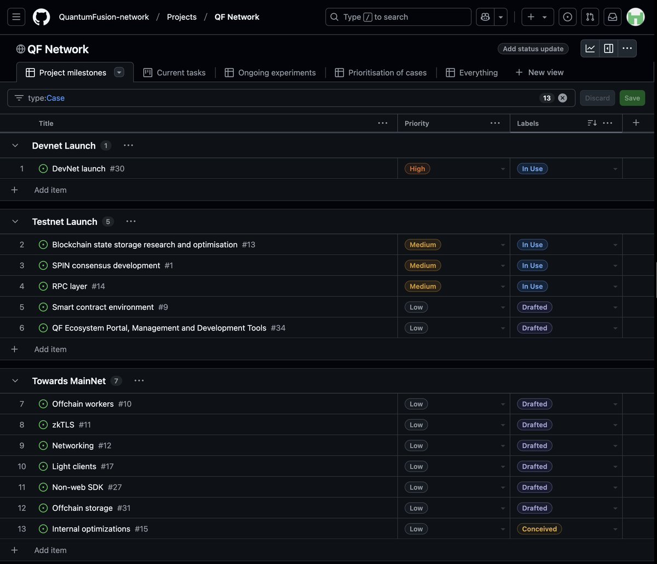Switch to Prioritisation of cases tab
Viewport: 657px width, 564px height.
(x=381, y=72)
